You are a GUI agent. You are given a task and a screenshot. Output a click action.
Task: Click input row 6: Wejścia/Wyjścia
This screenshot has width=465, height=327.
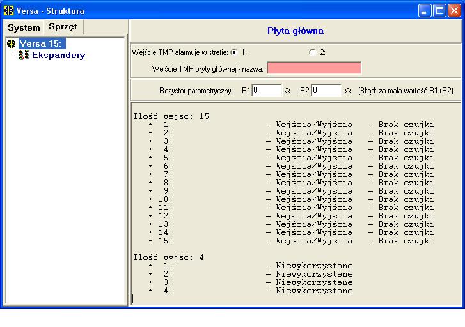(x=314, y=166)
